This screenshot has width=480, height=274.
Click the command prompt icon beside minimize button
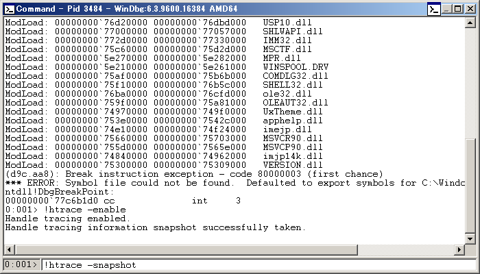pyautogui.click(x=433, y=9)
